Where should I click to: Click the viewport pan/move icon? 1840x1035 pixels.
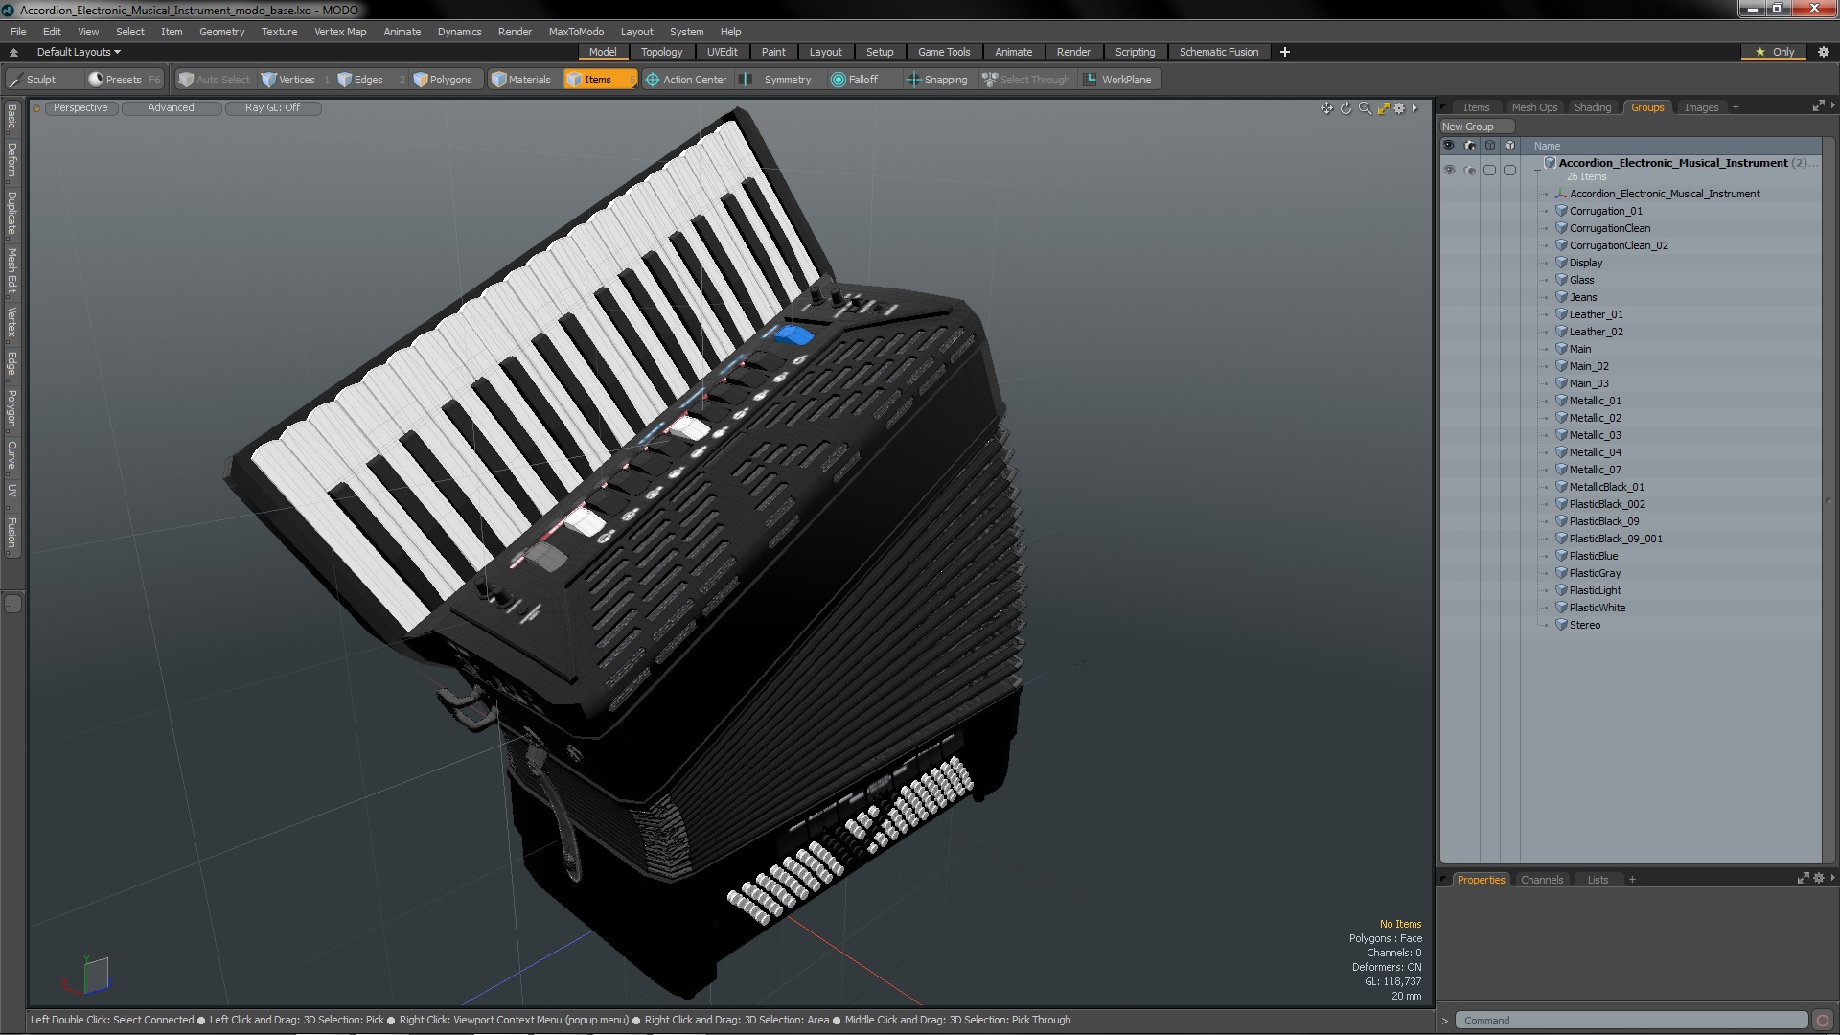click(1326, 108)
